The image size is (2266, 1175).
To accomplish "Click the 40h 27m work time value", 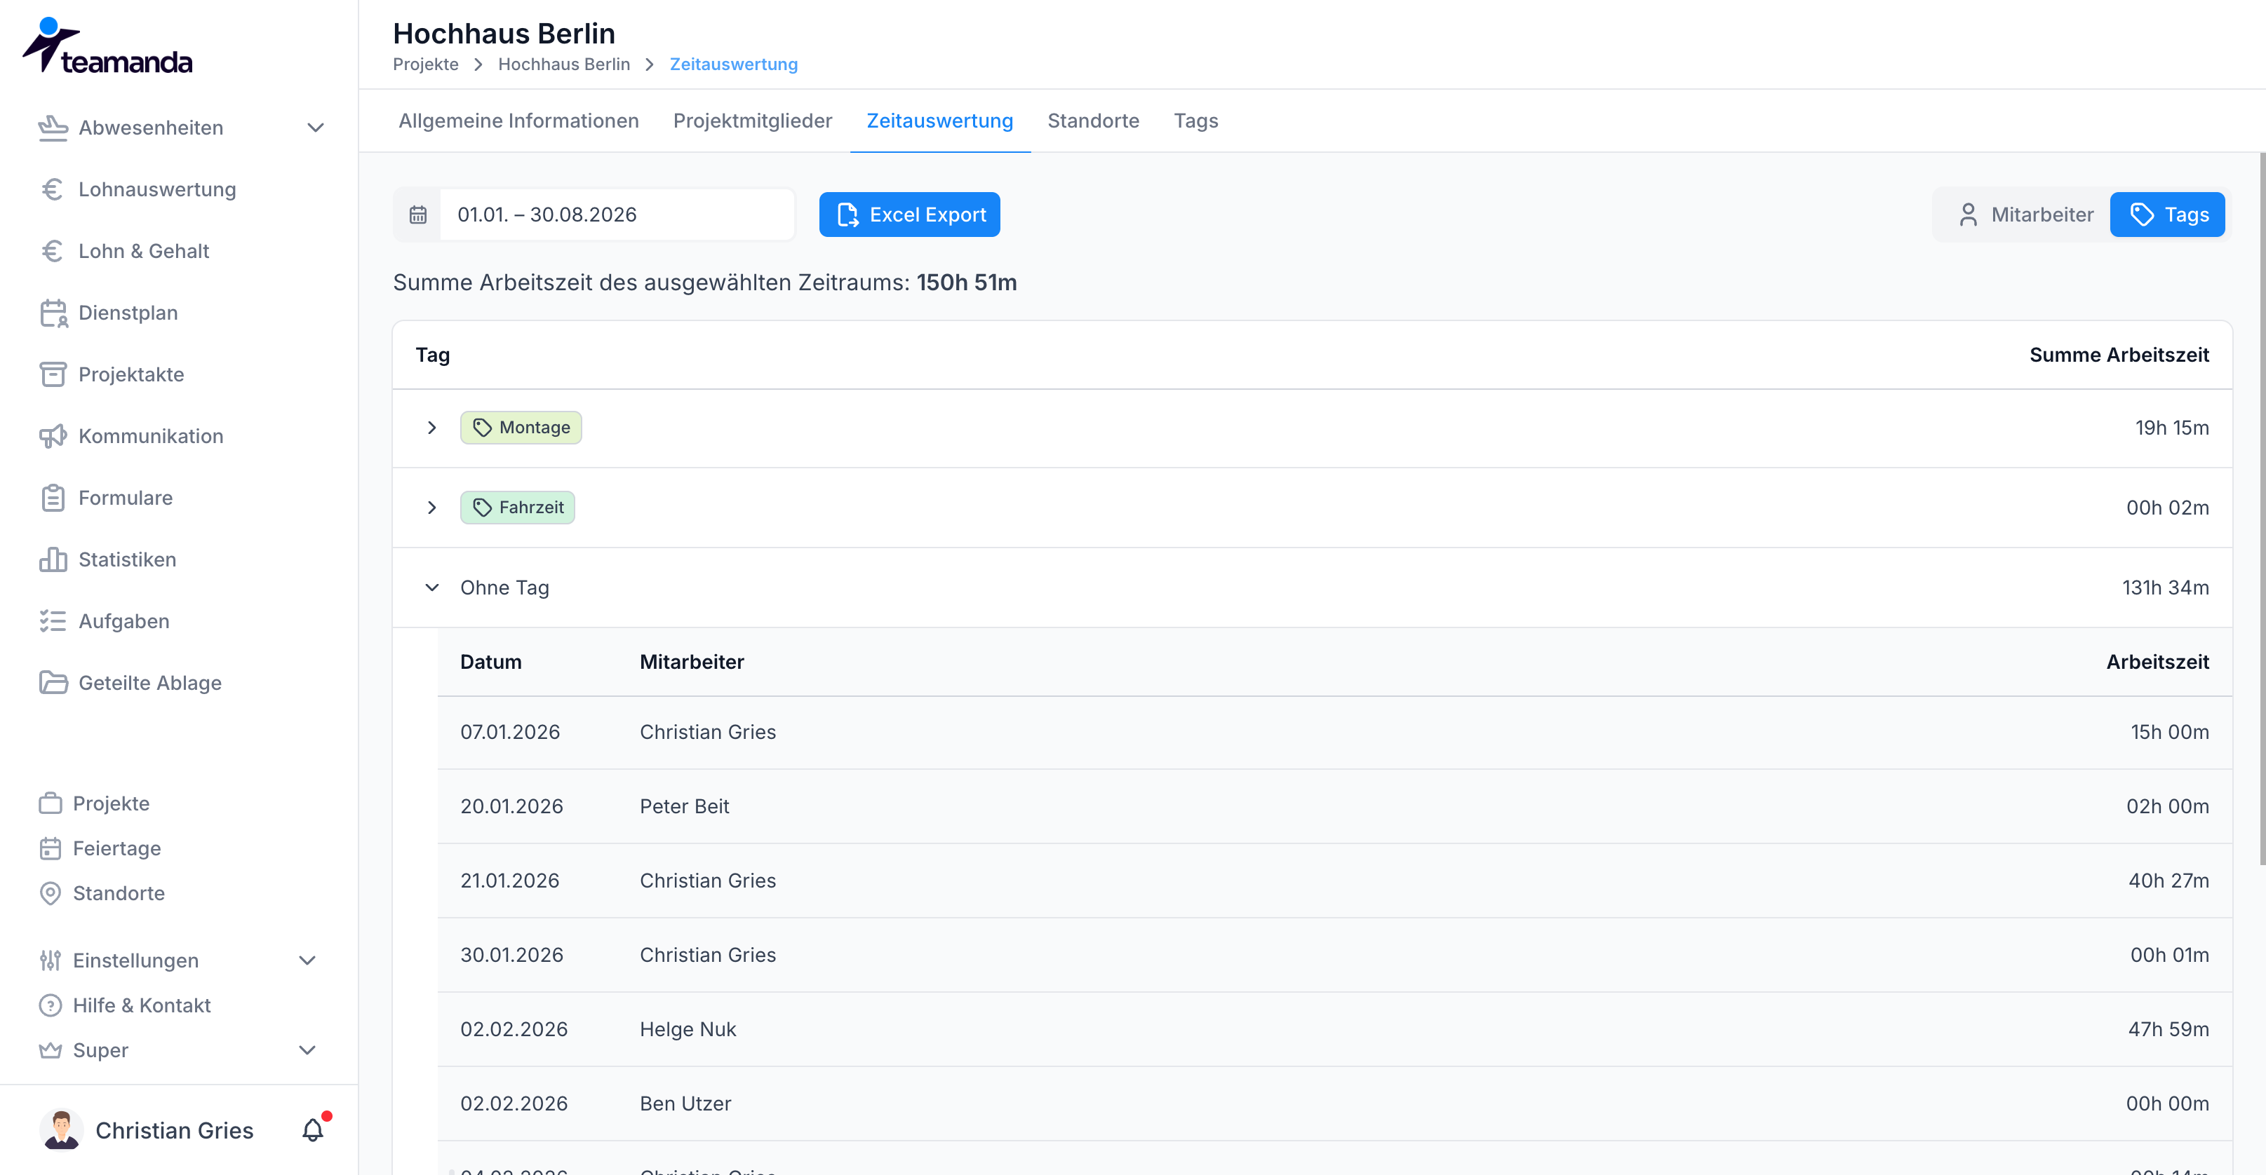I will (2168, 881).
